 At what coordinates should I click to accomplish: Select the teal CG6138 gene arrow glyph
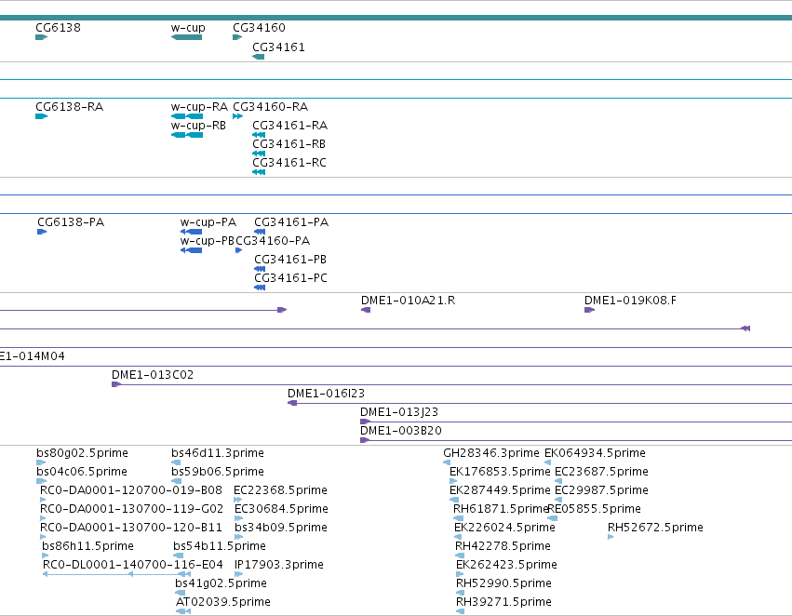42,37
